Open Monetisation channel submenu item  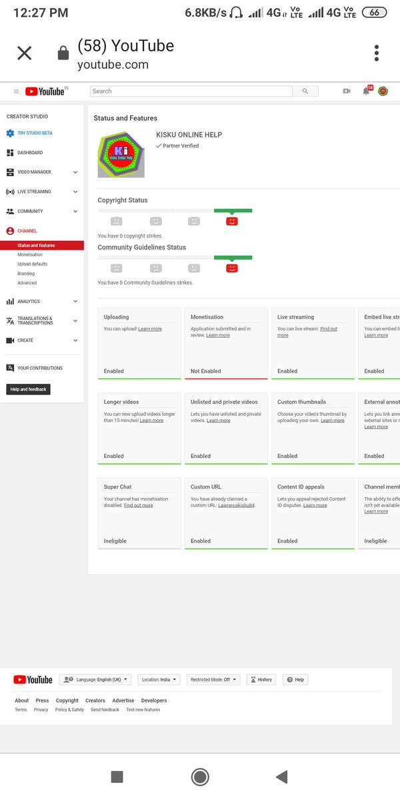point(30,255)
